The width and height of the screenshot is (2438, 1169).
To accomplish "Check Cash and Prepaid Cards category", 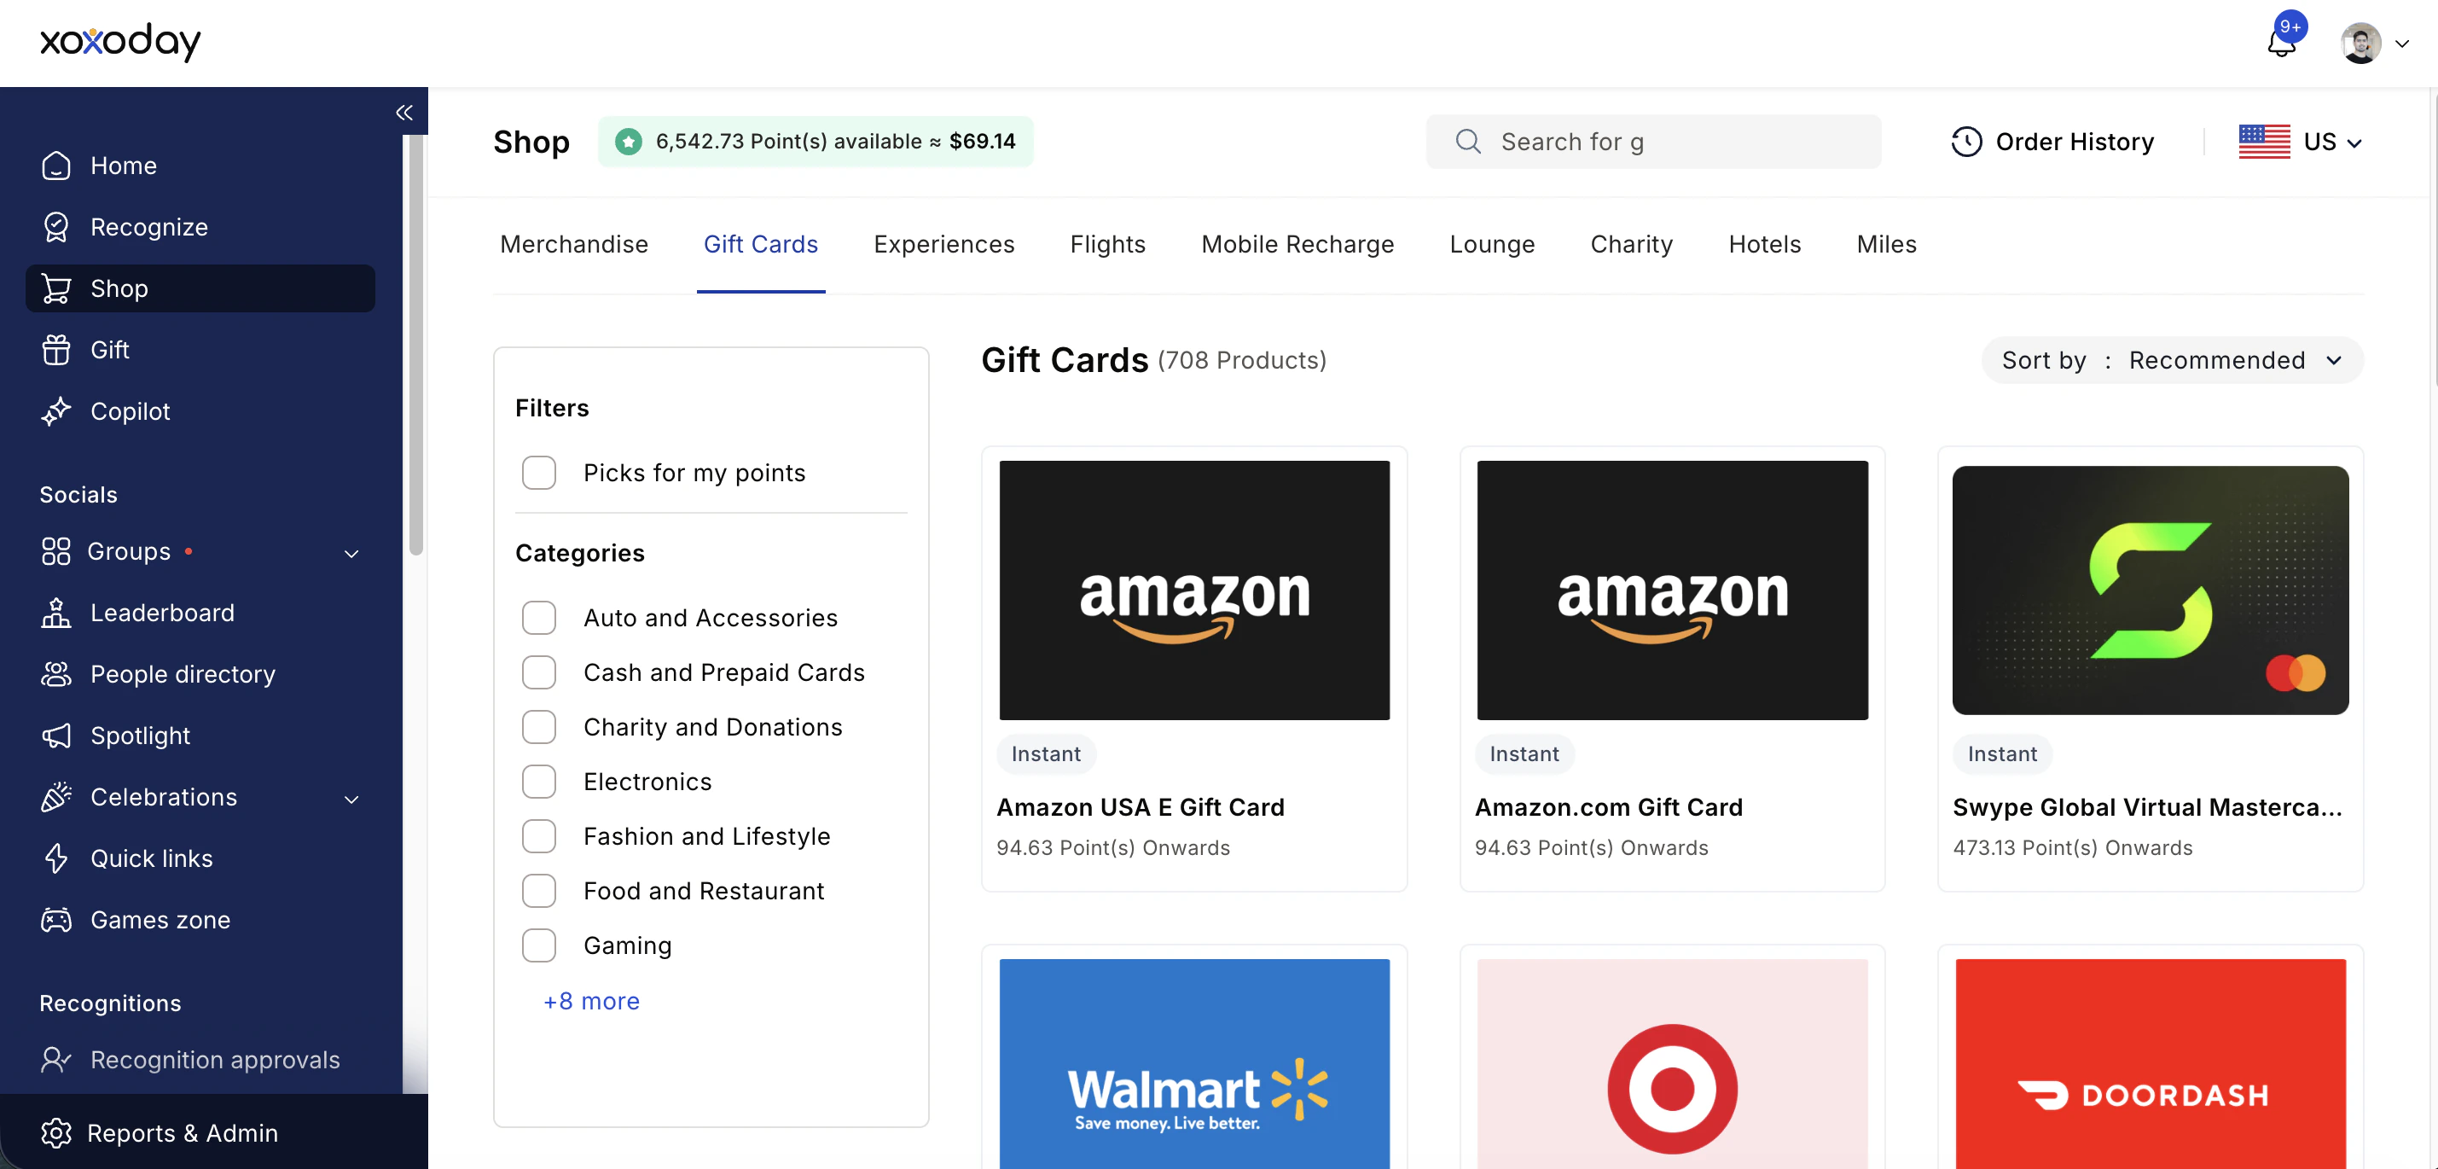I will tap(538, 673).
